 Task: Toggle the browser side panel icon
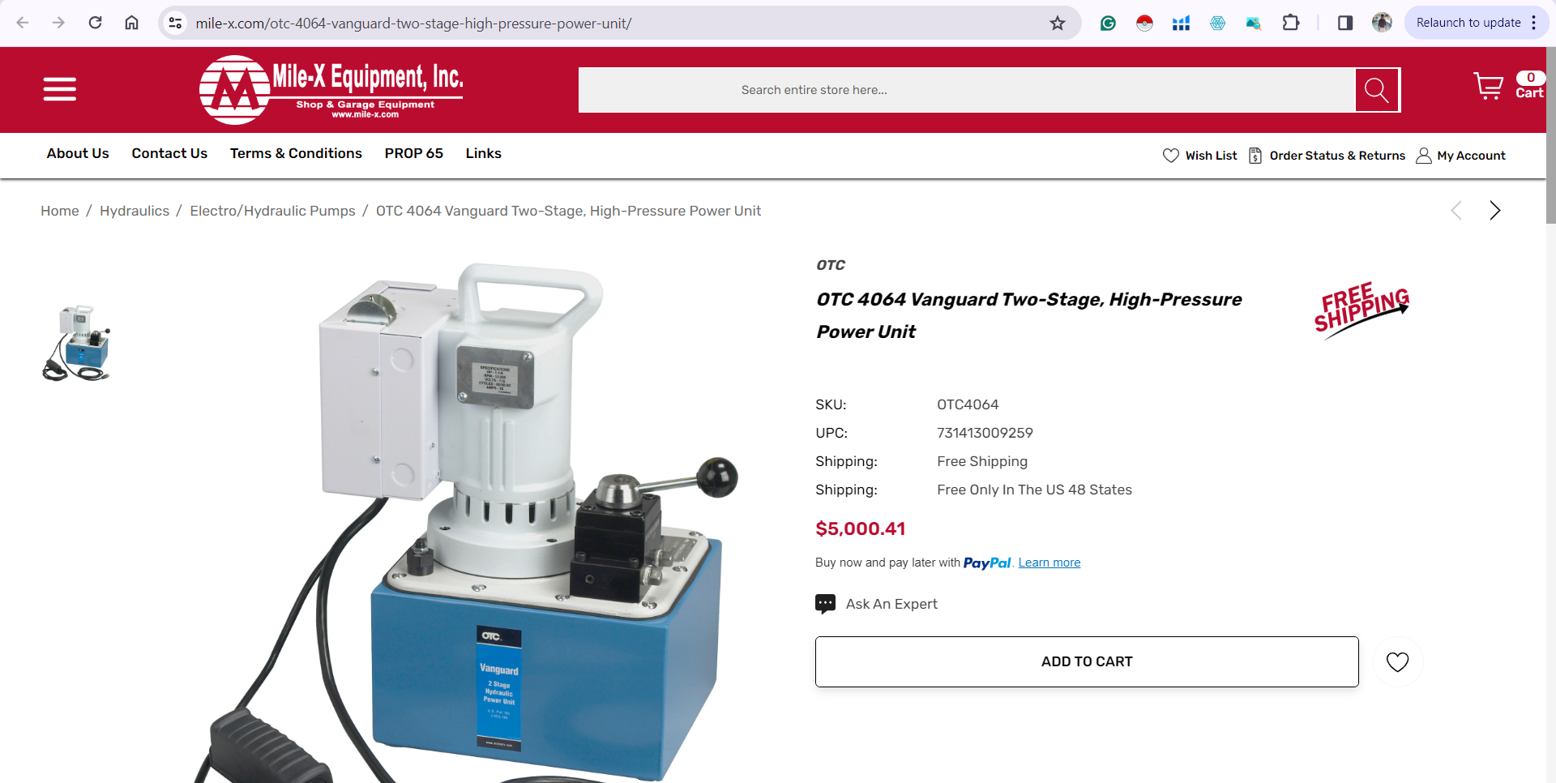point(1345,23)
